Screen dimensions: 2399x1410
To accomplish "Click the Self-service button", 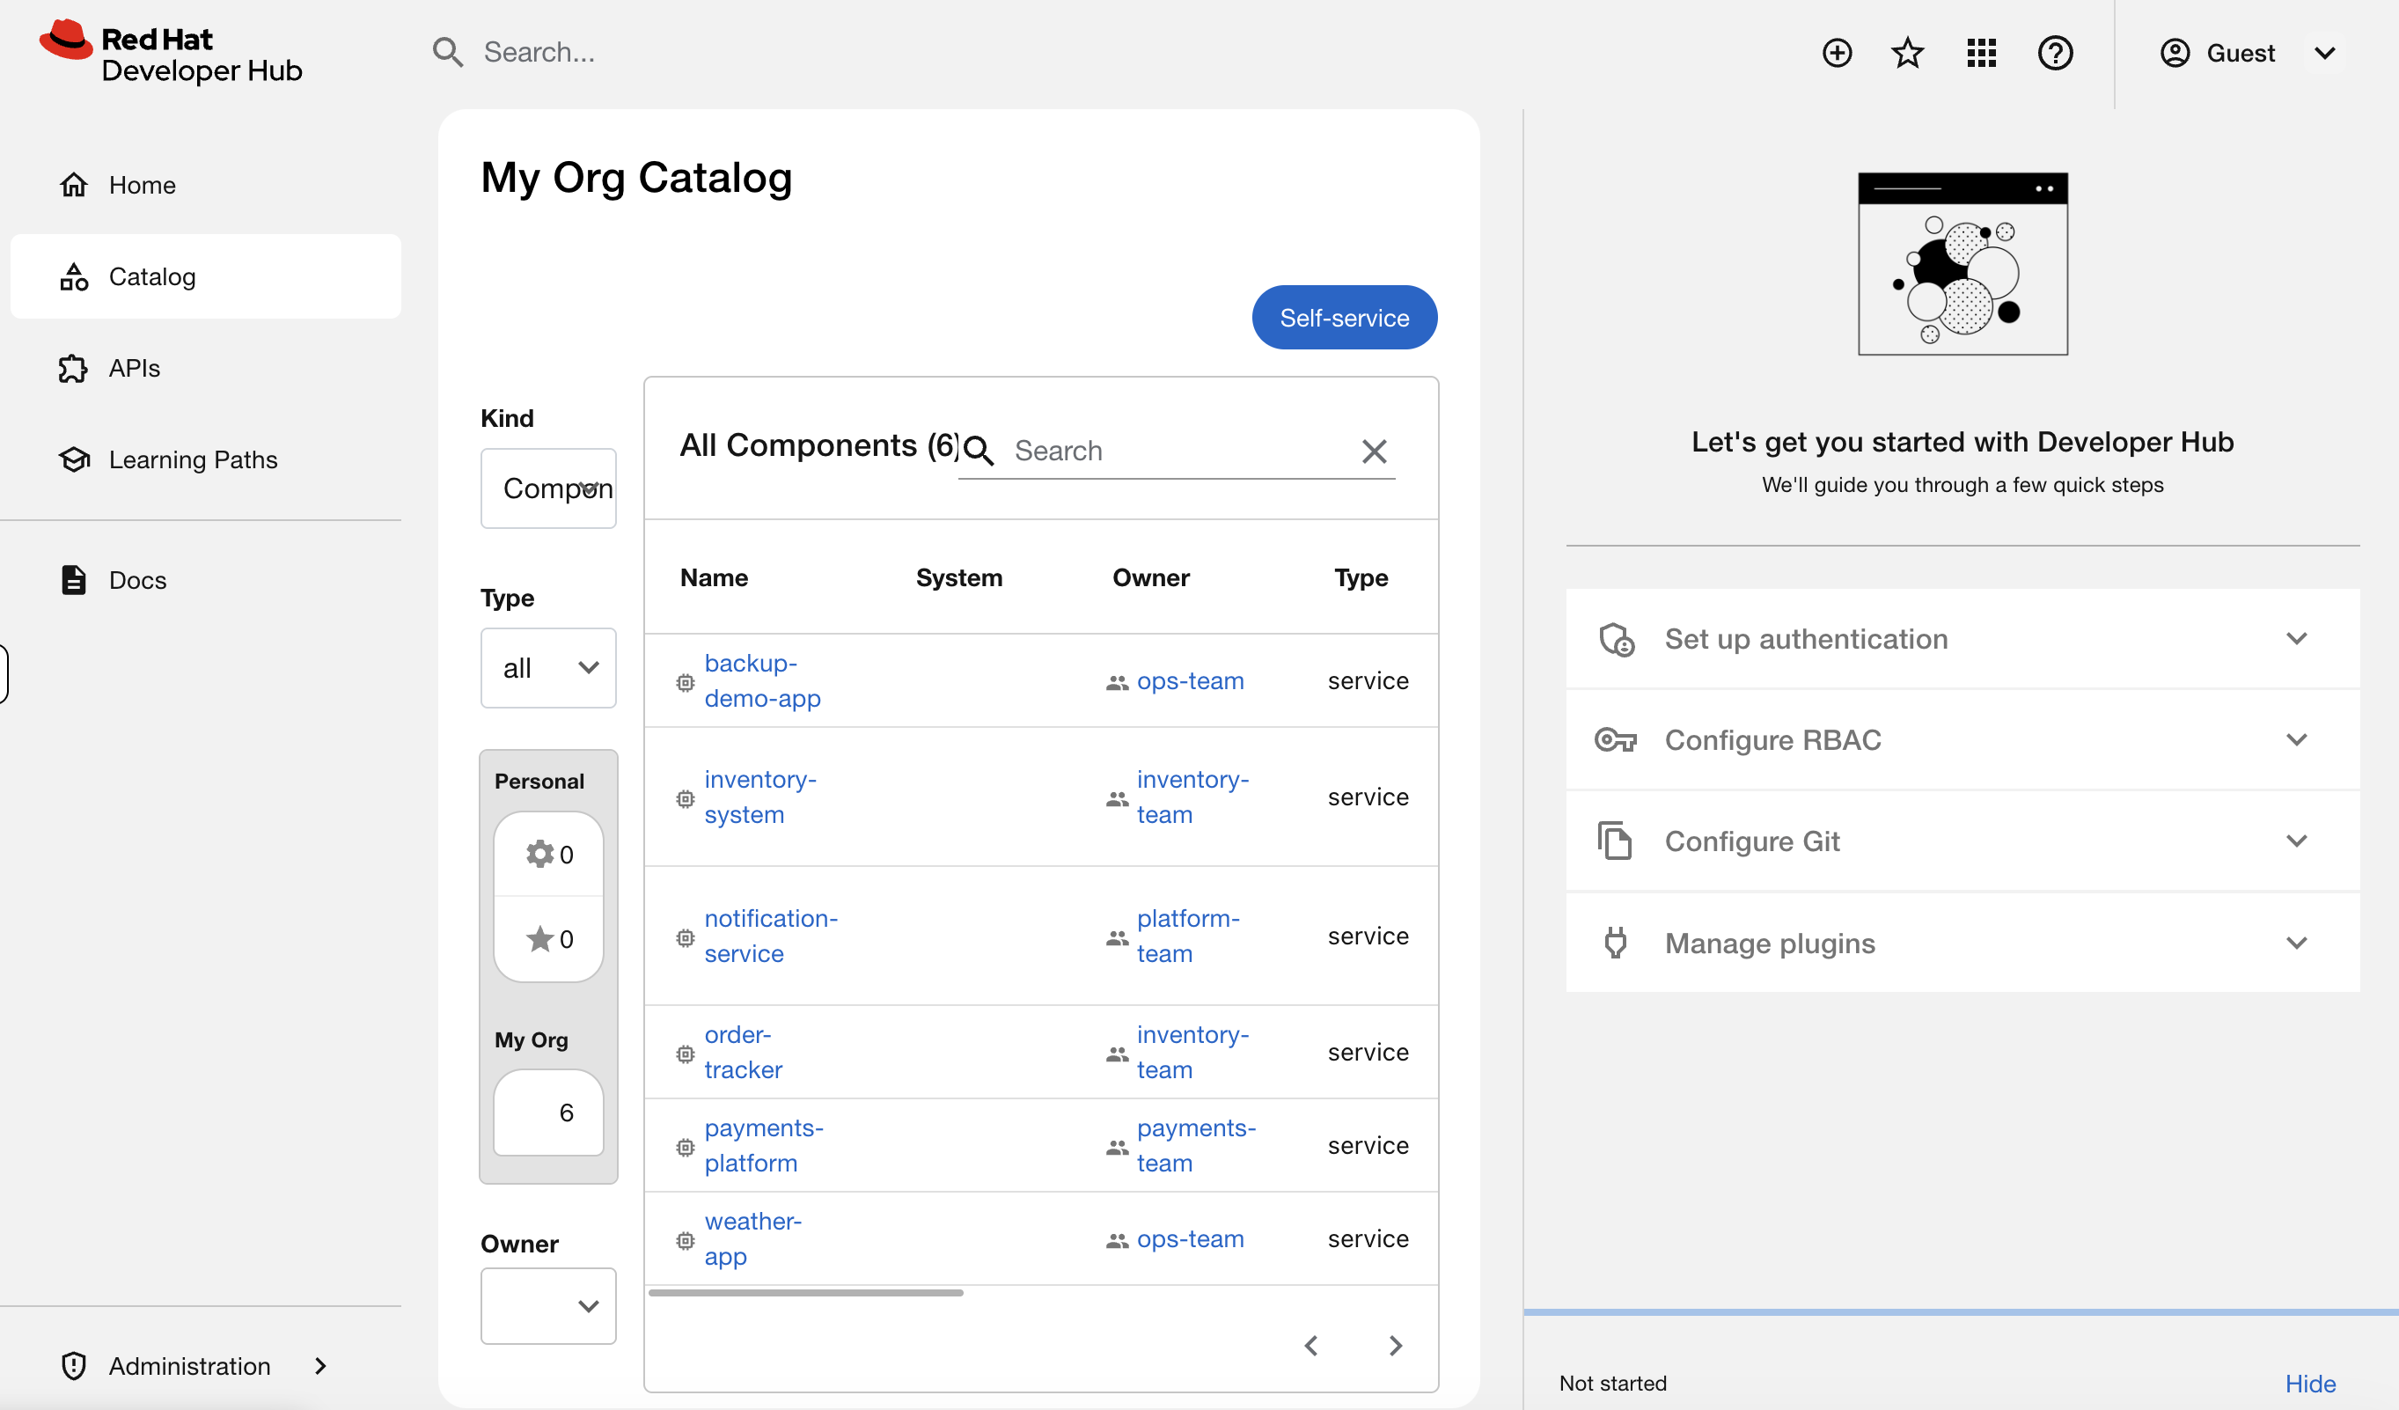I will [1346, 318].
